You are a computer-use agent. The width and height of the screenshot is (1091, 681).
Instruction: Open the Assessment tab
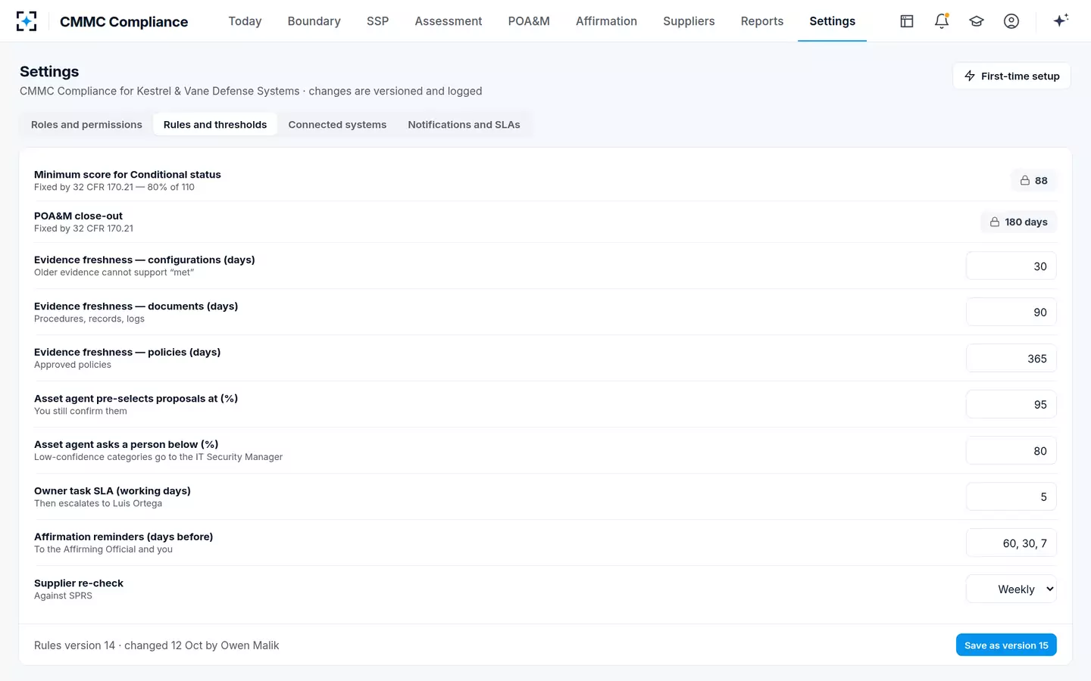click(x=448, y=21)
